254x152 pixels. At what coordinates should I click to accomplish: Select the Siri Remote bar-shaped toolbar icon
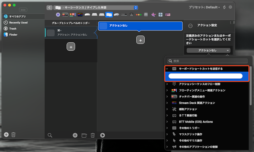[x=124, y=15]
